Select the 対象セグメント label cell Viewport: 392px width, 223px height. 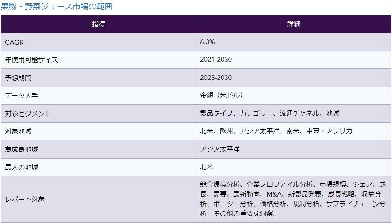click(x=28, y=113)
